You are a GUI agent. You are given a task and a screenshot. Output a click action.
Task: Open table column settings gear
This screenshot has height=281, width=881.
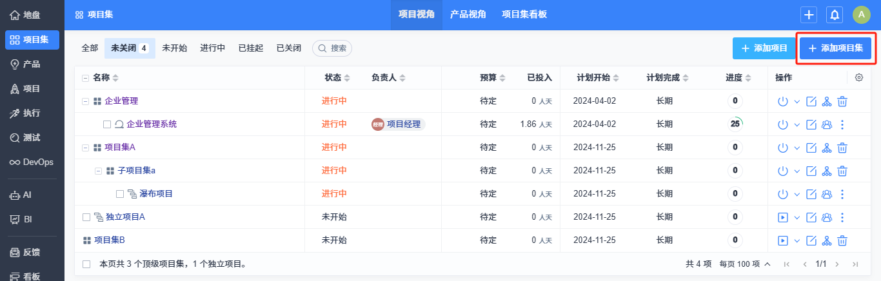(859, 77)
